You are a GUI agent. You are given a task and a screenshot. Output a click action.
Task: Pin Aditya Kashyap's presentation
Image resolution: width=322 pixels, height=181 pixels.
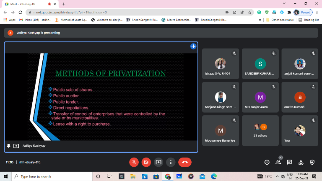(x=8, y=145)
